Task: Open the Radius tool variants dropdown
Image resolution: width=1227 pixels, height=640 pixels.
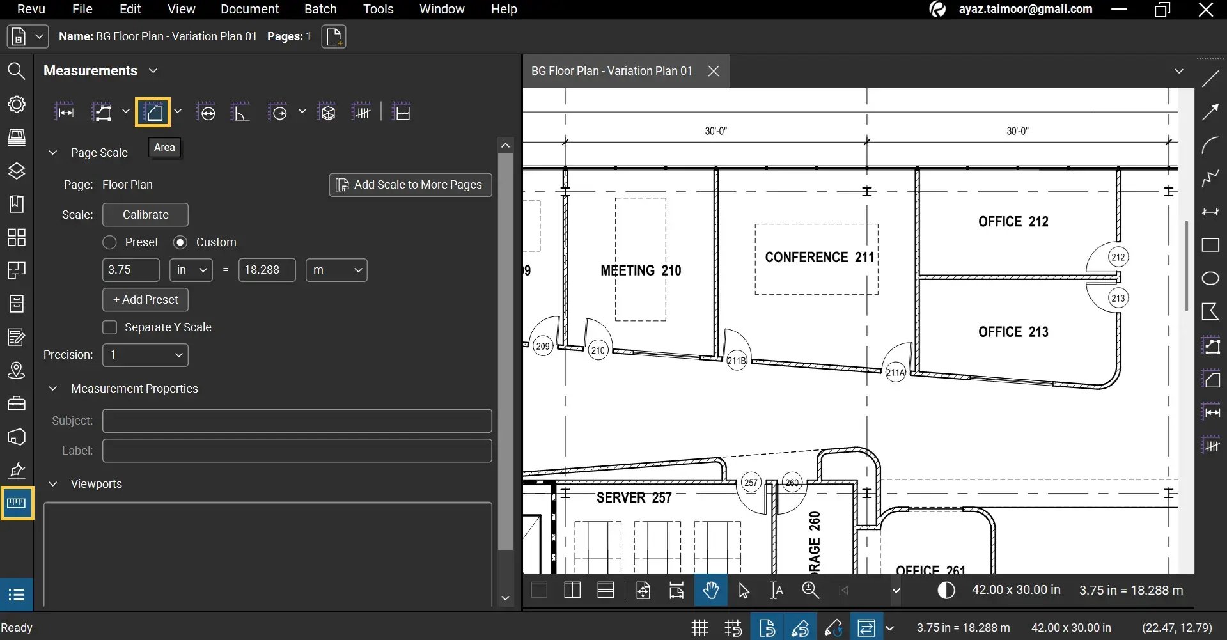Action: point(302,111)
